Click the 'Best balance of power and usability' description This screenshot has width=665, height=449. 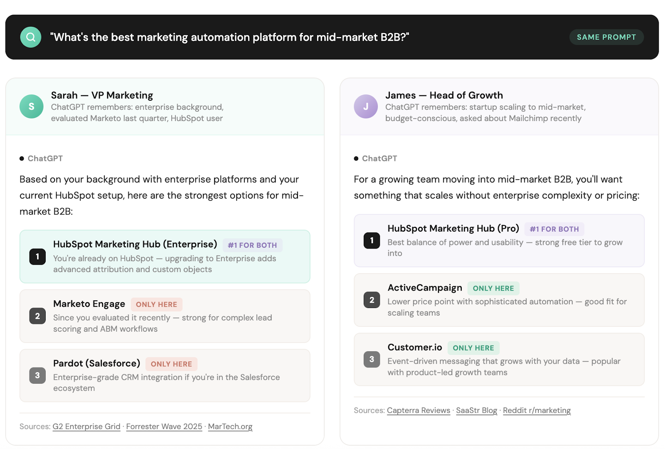[505, 247]
